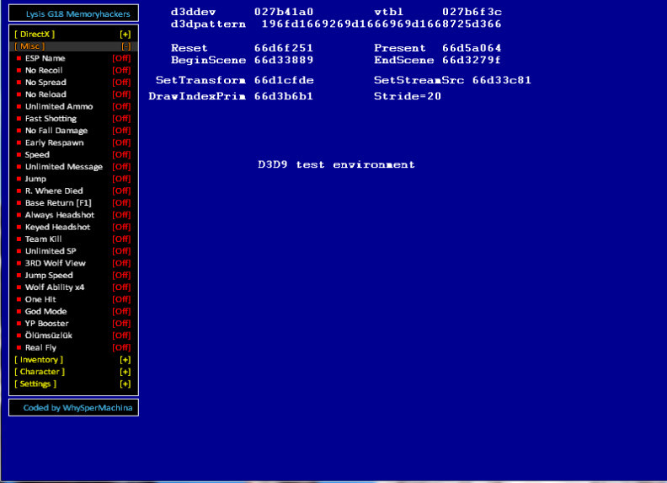Select the Keyed Headshot label
Image resolution: width=667 pixels, height=483 pixels.
[x=57, y=227]
